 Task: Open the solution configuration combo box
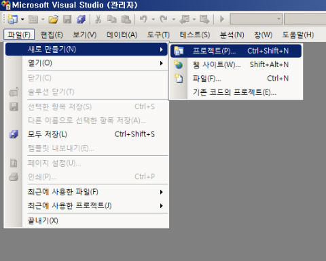(256, 19)
